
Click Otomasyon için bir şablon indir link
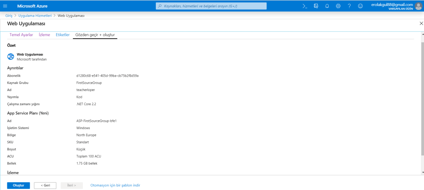tap(115, 185)
